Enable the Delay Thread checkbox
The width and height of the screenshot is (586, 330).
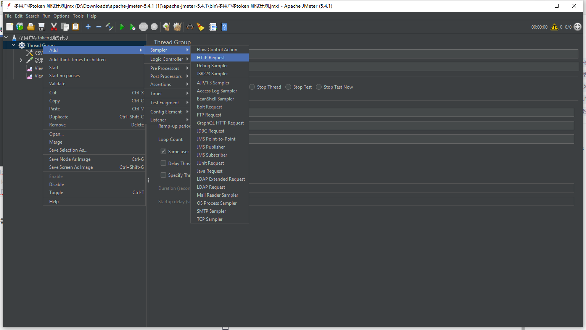point(163,163)
